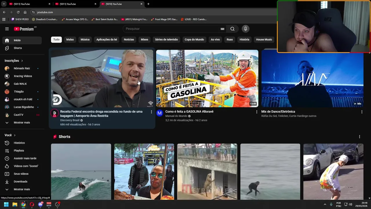Expand the Inscrições section header

click(14, 61)
